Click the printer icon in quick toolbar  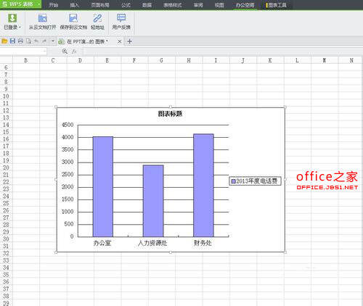coord(20,41)
